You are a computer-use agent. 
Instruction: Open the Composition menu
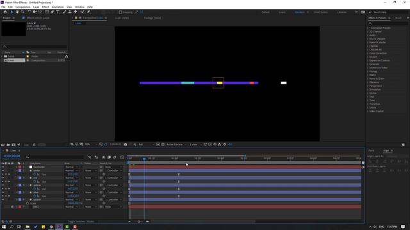(23, 7)
